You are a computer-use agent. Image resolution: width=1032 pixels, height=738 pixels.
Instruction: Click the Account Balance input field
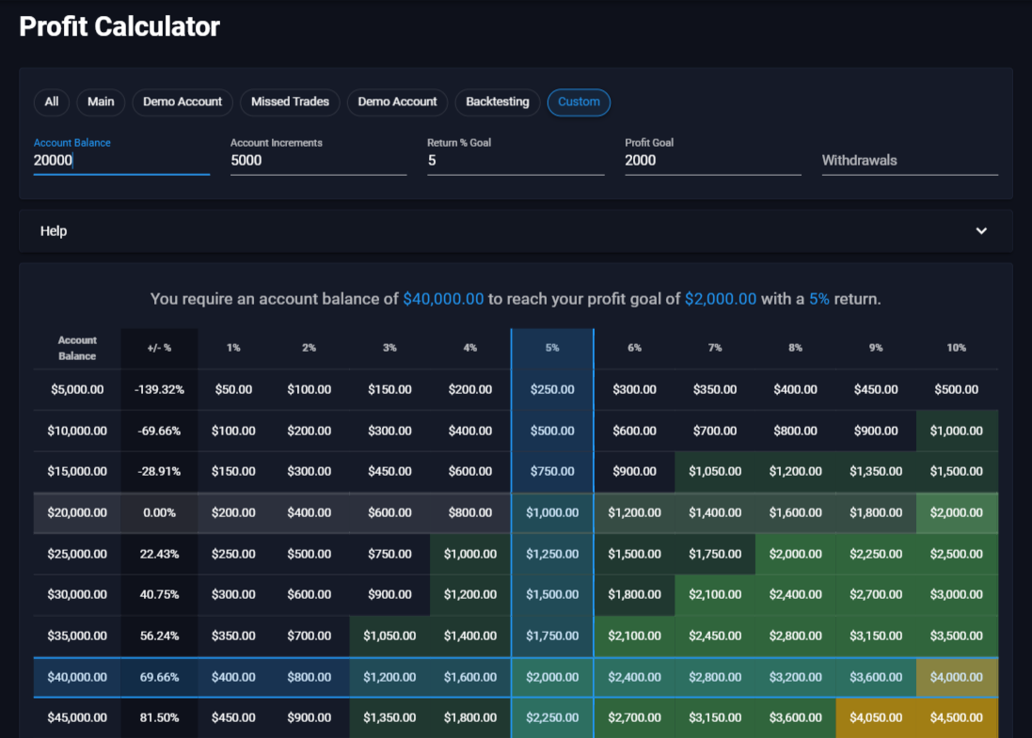click(x=121, y=161)
